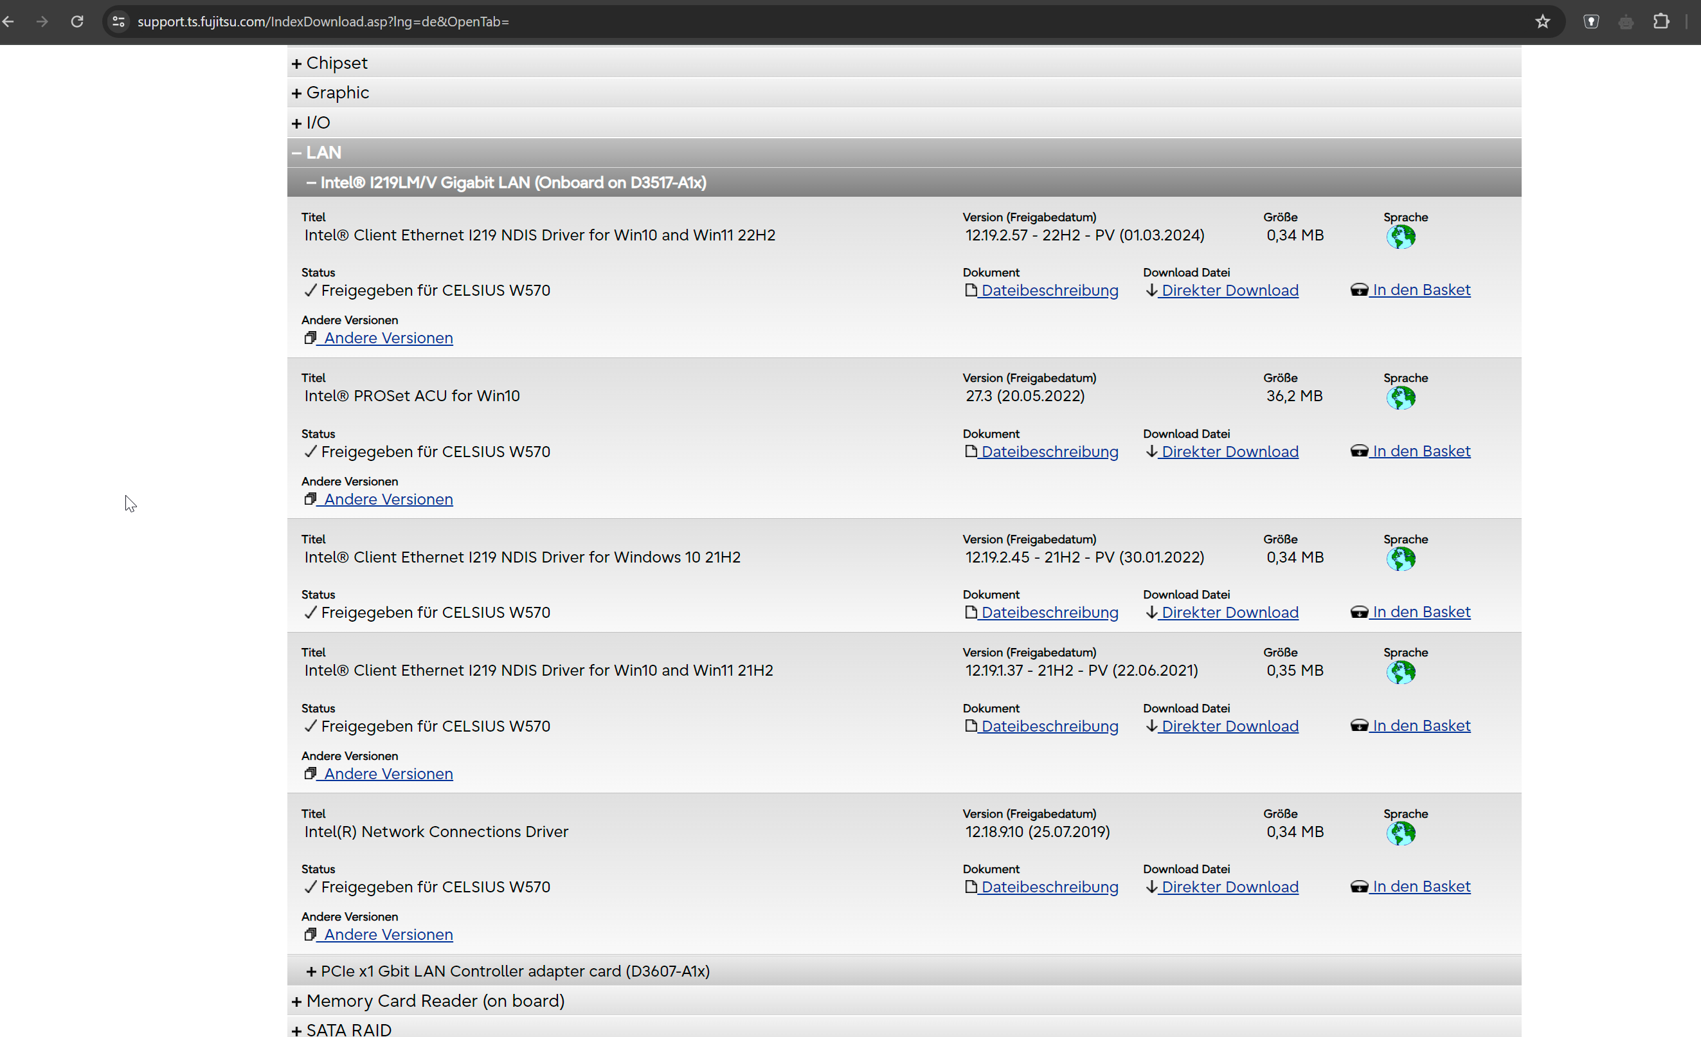Screen dimensions: 1701x1037
Task: Open Andere Versionen under Win11 22H2 driver
Action: [388, 338]
